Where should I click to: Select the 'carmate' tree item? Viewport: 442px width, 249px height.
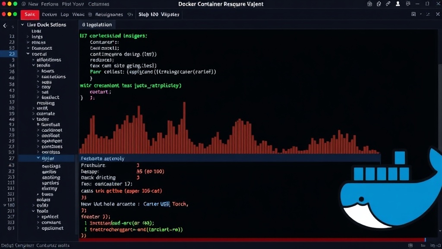click(46, 114)
